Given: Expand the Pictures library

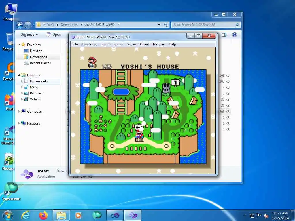Looking at the screenshot, I should pyautogui.click(x=22, y=93).
